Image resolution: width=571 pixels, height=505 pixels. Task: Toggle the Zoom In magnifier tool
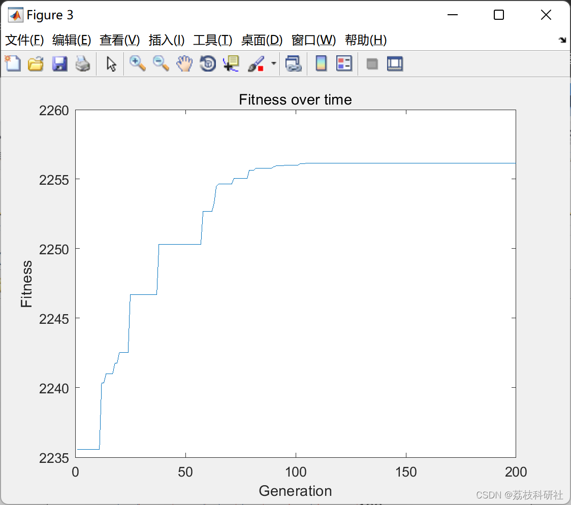click(x=137, y=64)
